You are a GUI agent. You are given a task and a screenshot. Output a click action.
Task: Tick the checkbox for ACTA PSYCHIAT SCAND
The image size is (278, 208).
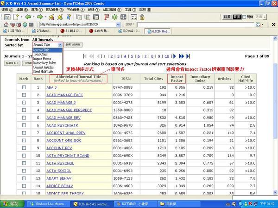[24, 156]
